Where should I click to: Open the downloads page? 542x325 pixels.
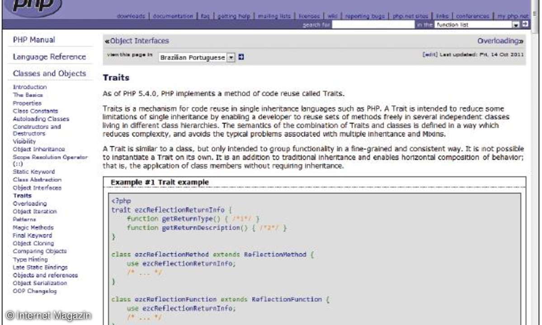point(131,16)
